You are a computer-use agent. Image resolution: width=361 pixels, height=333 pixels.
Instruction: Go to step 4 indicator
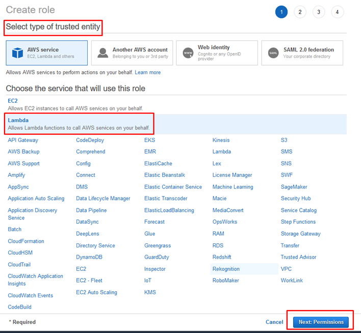click(337, 12)
